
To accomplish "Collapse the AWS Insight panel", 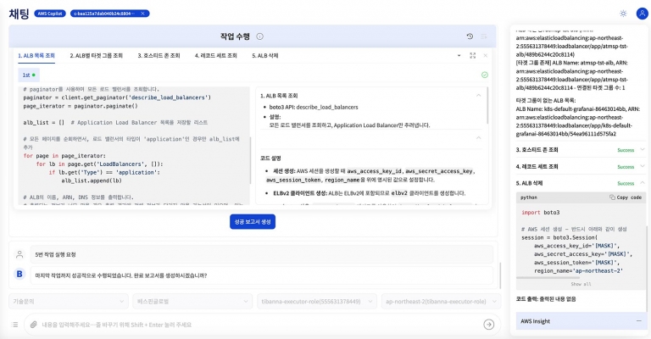I will point(638,321).
